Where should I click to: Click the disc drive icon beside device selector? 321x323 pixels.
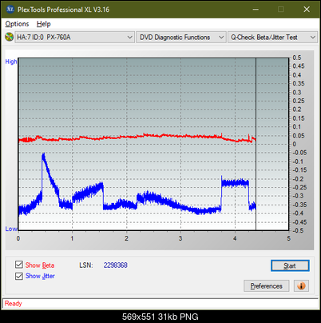pyautogui.click(x=9, y=37)
